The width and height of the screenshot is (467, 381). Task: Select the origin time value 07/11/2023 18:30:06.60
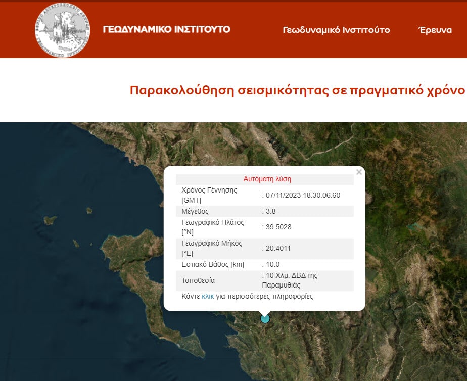tap(303, 195)
